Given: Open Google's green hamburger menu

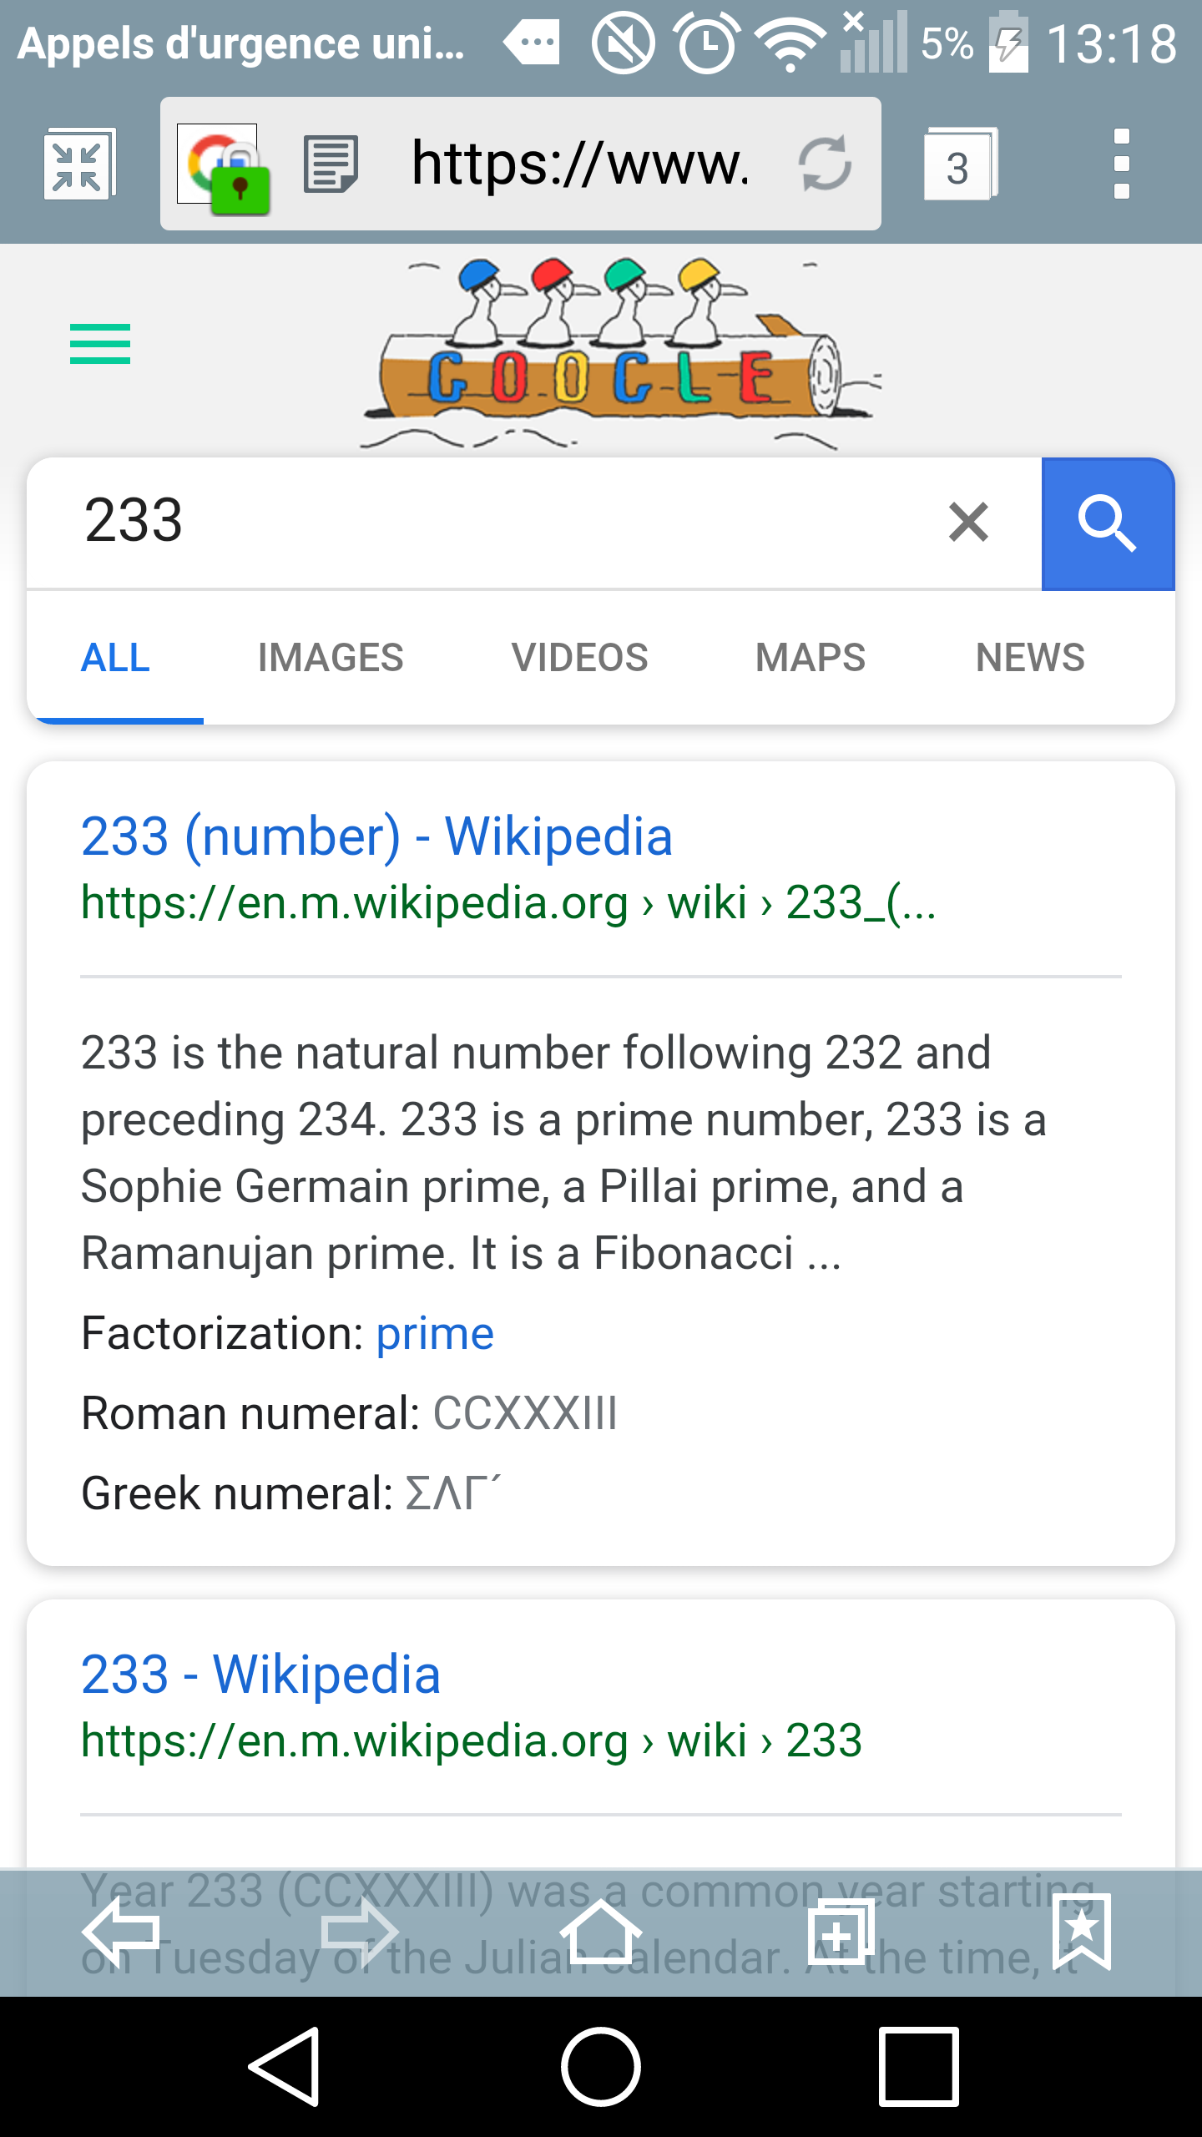Looking at the screenshot, I should [100, 344].
